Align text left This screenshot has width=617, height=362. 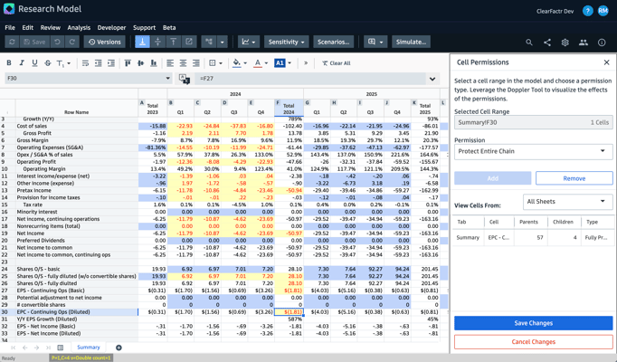click(170, 63)
